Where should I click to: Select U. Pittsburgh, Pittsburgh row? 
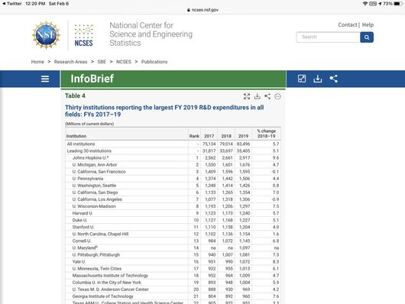pyautogui.click(x=173, y=255)
